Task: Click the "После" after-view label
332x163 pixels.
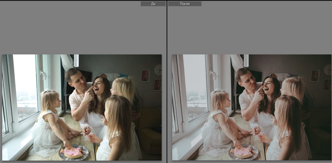Action: coord(185,4)
